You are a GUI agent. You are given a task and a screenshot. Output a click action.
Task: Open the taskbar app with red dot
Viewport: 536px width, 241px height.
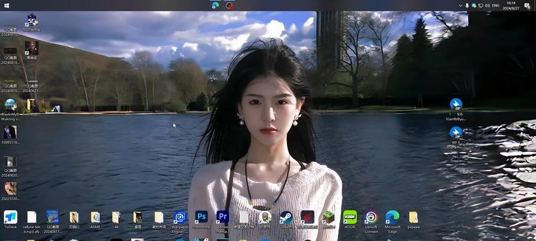[229, 5]
